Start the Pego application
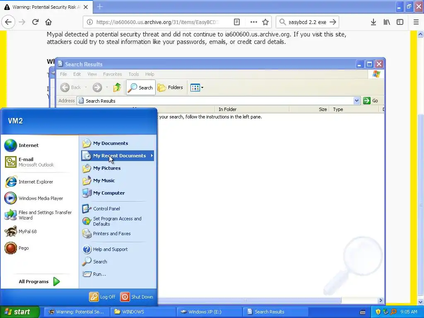 tap(17, 248)
